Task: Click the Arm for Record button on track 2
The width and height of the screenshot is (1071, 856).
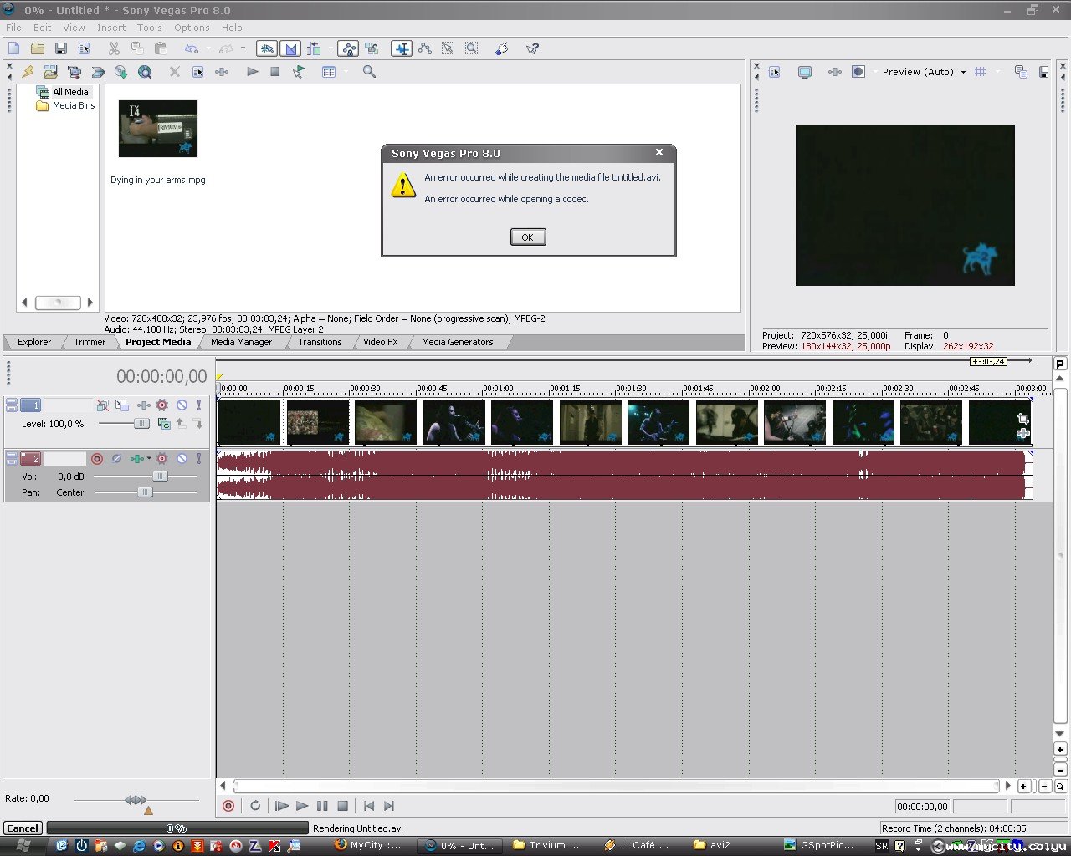Action: pyautogui.click(x=97, y=459)
